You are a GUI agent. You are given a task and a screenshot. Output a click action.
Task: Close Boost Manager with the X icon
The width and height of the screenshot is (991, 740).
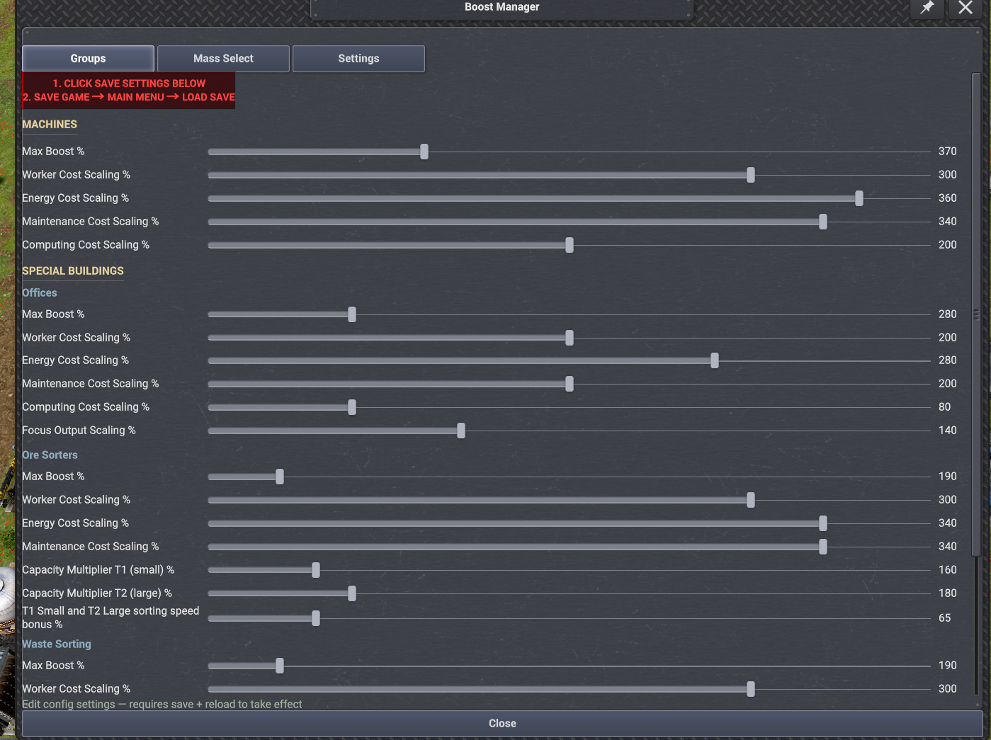(x=965, y=8)
